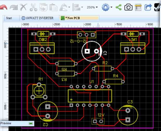Select the right transistor square pad
The image size is (161, 131).
click(x=126, y=49)
